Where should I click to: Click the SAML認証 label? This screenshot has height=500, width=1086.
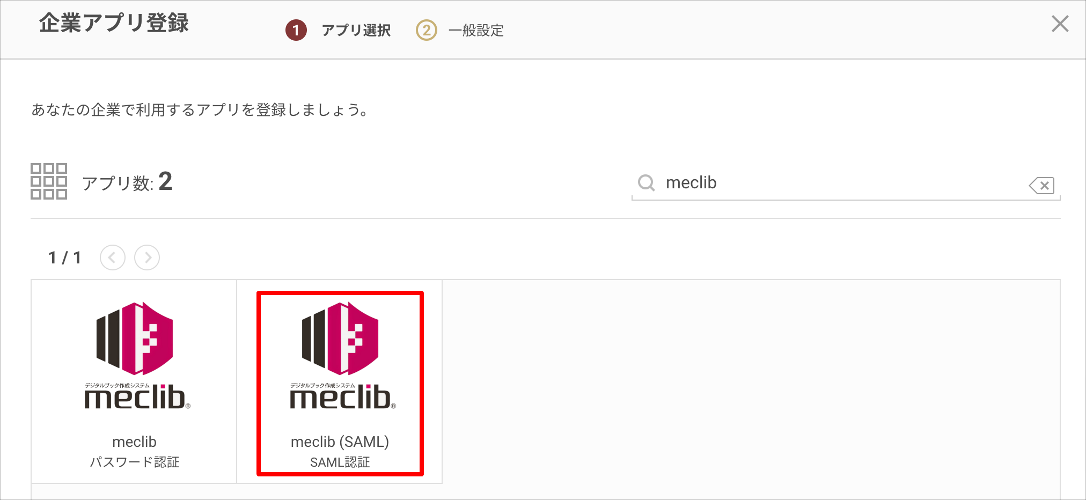[x=340, y=462]
